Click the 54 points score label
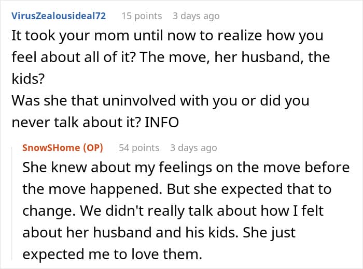 tap(139, 147)
